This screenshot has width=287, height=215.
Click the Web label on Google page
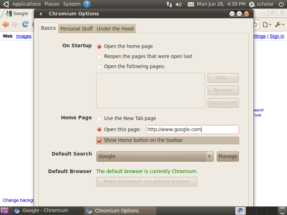pos(8,36)
